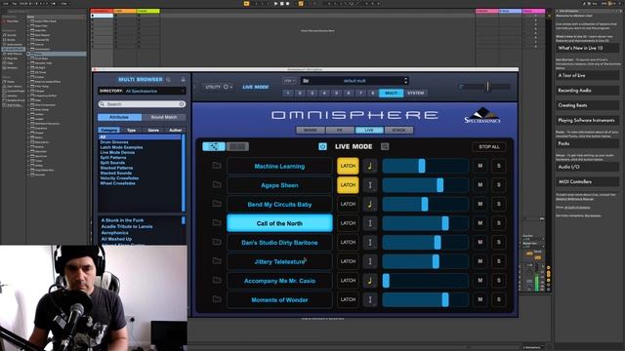625x351 pixels.
Task: Click trigger mode note icon for Machine Learning
Action: point(370,166)
